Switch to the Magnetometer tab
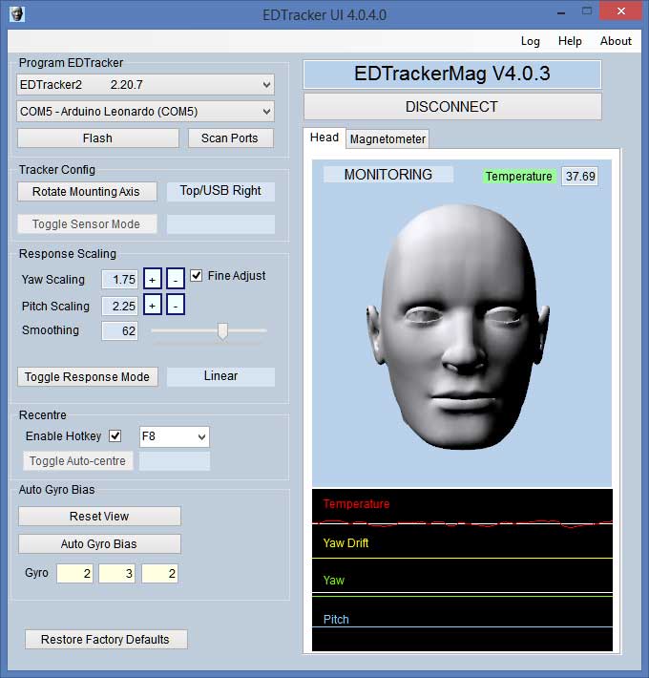Image resolution: width=649 pixels, height=678 pixels. (x=387, y=139)
